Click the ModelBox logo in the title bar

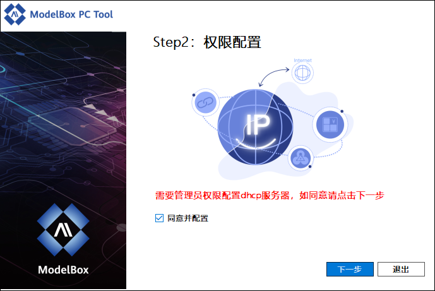[x=15, y=14]
